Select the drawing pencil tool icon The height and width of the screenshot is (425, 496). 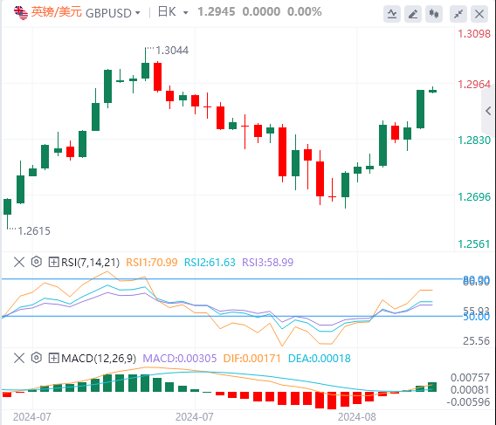(413, 14)
